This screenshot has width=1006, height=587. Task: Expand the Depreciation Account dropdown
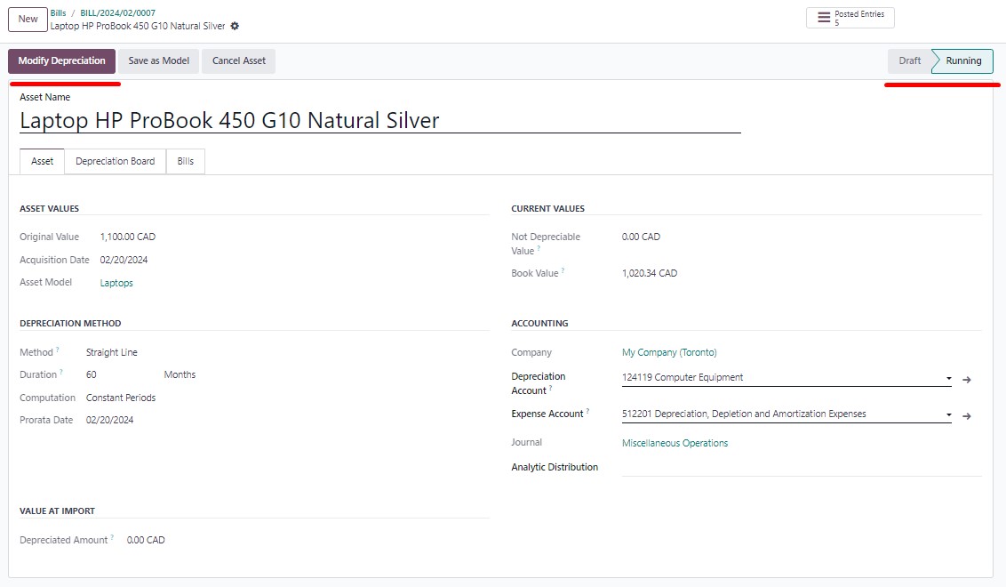pos(948,378)
